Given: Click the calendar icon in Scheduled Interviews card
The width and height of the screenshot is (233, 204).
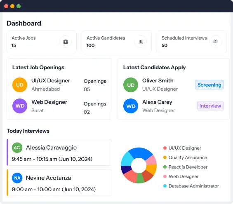Looking at the screenshot, I should 215,42.
